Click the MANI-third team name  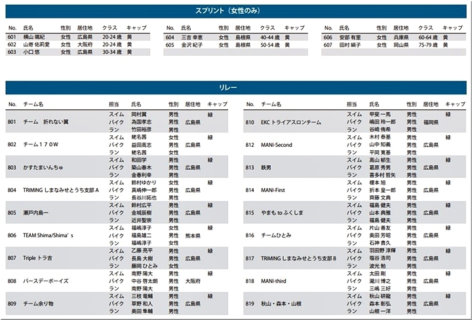[x=275, y=281]
